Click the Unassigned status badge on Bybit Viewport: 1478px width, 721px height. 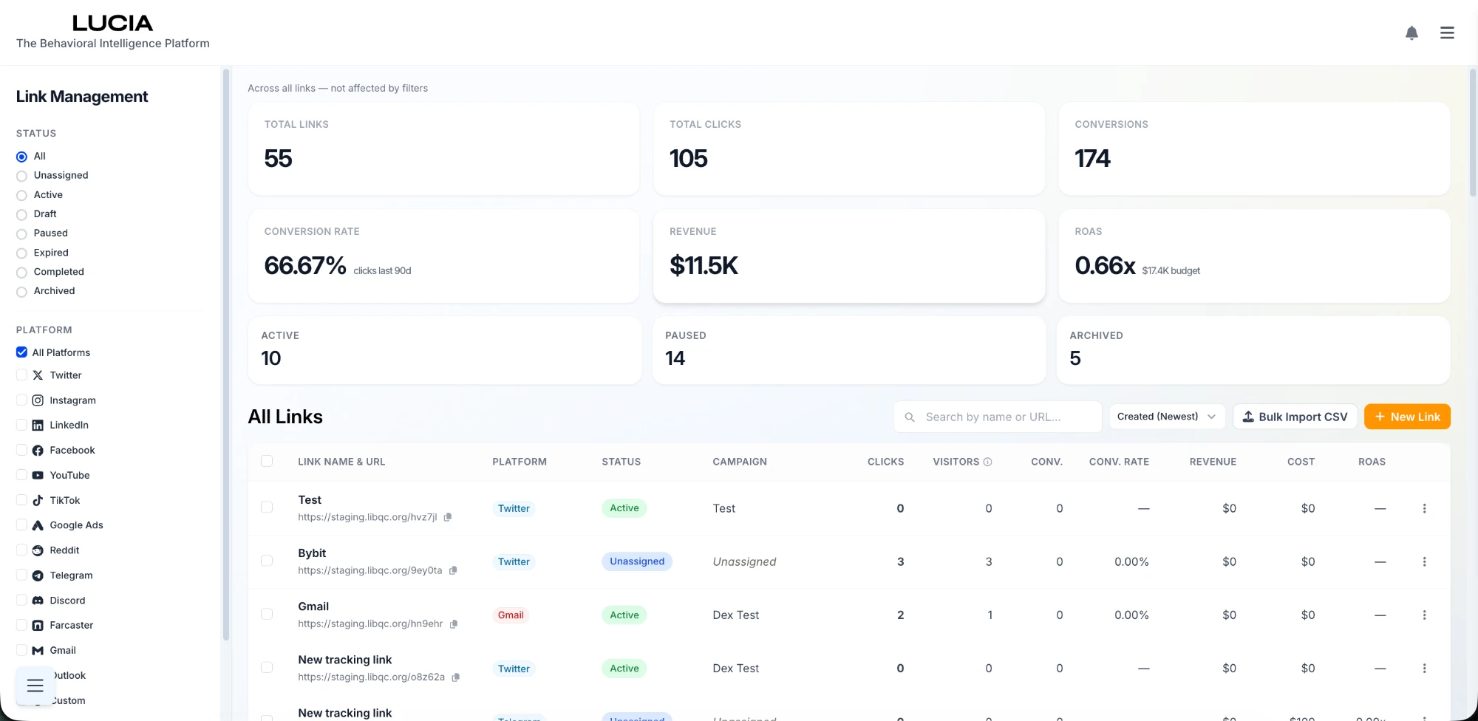(x=637, y=561)
